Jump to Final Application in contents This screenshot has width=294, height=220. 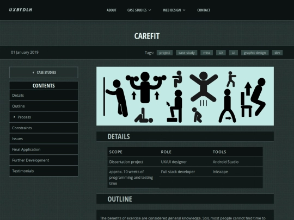[44, 149]
